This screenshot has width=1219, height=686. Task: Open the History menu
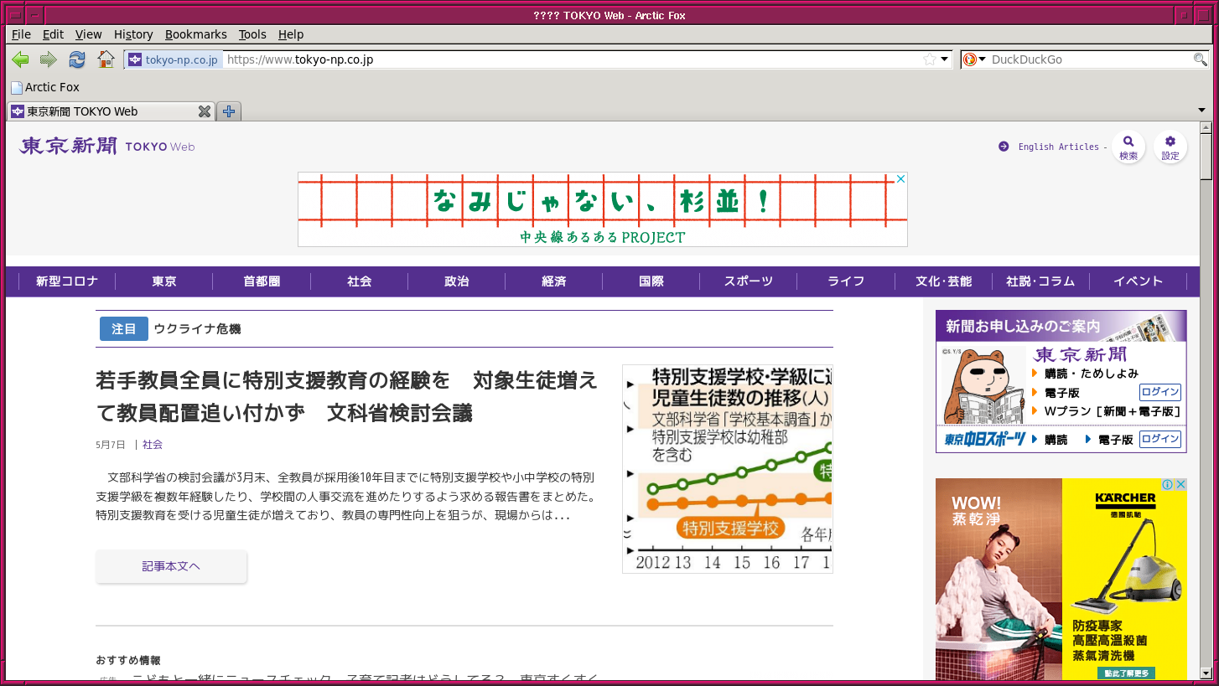coord(133,34)
